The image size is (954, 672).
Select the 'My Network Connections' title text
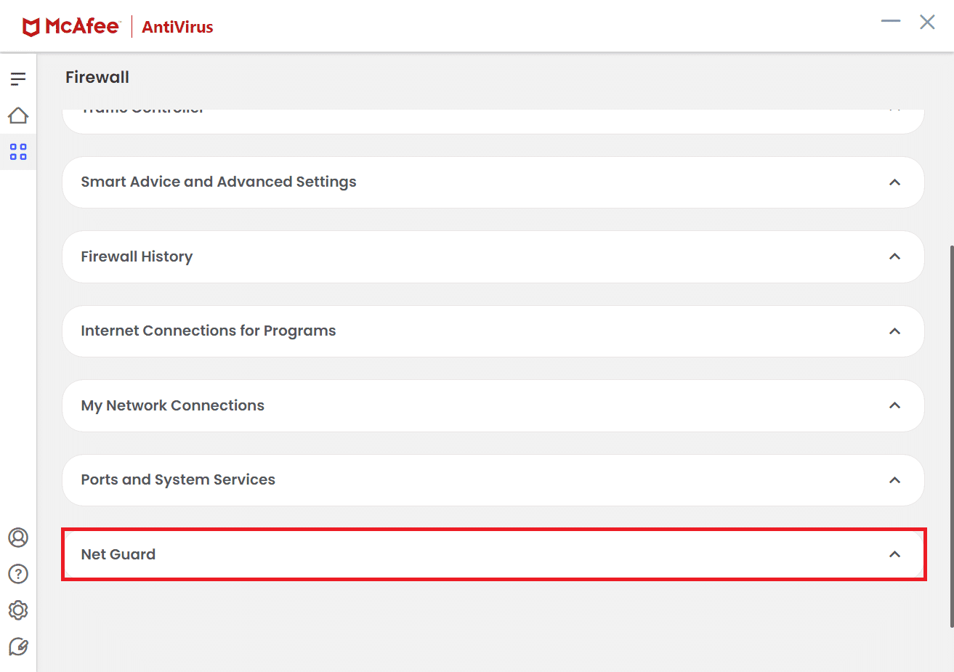[173, 405]
